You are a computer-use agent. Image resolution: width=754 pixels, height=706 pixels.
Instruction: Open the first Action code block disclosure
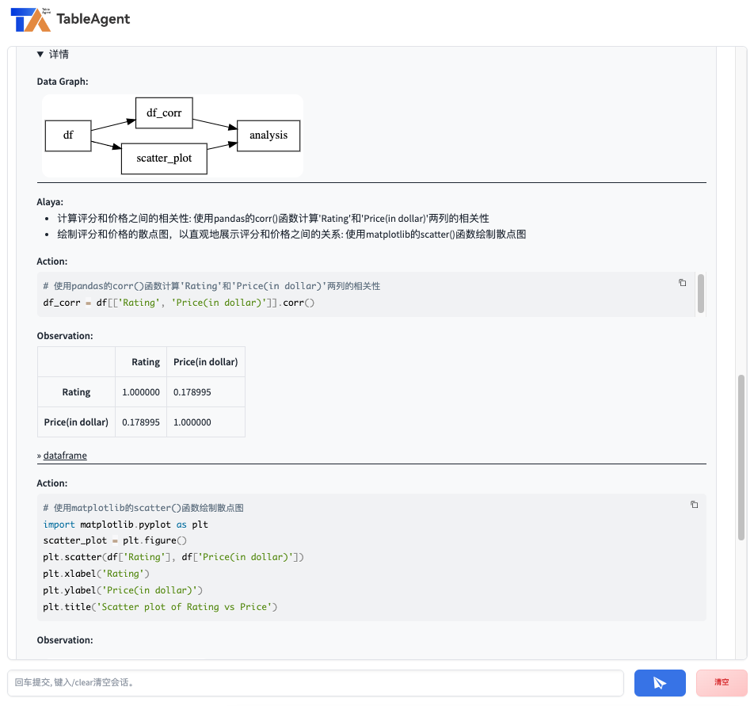pos(51,261)
